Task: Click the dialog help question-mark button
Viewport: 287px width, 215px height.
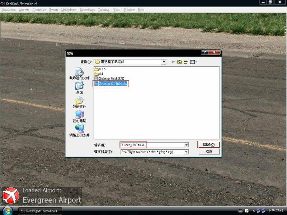Action: coord(205,52)
